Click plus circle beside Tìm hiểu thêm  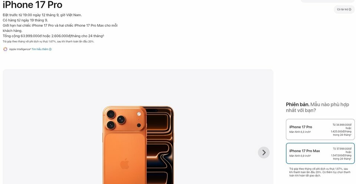click(x=50, y=49)
